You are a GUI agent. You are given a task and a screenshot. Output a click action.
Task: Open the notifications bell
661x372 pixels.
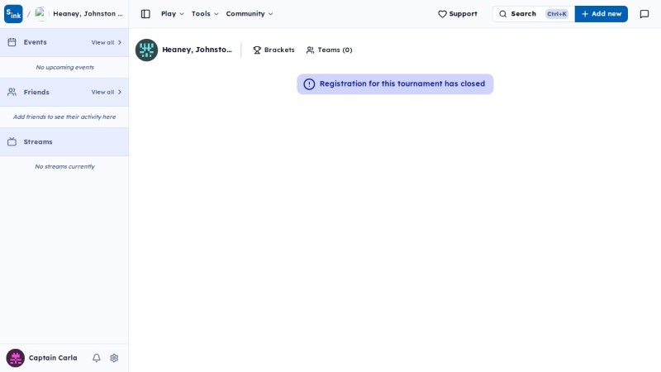97,358
